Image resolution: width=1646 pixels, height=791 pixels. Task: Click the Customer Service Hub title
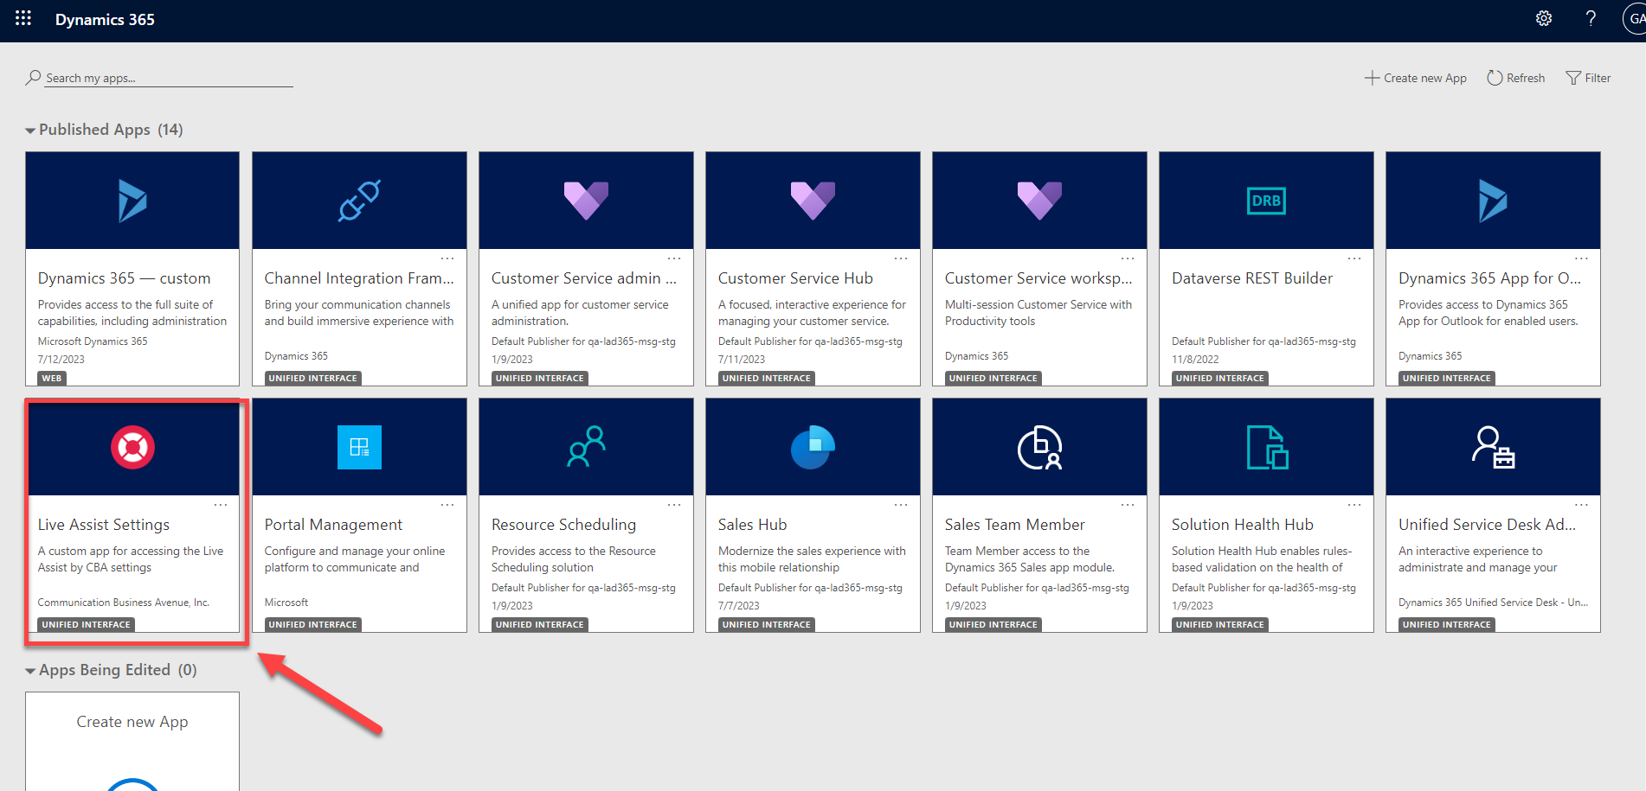tap(795, 278)
